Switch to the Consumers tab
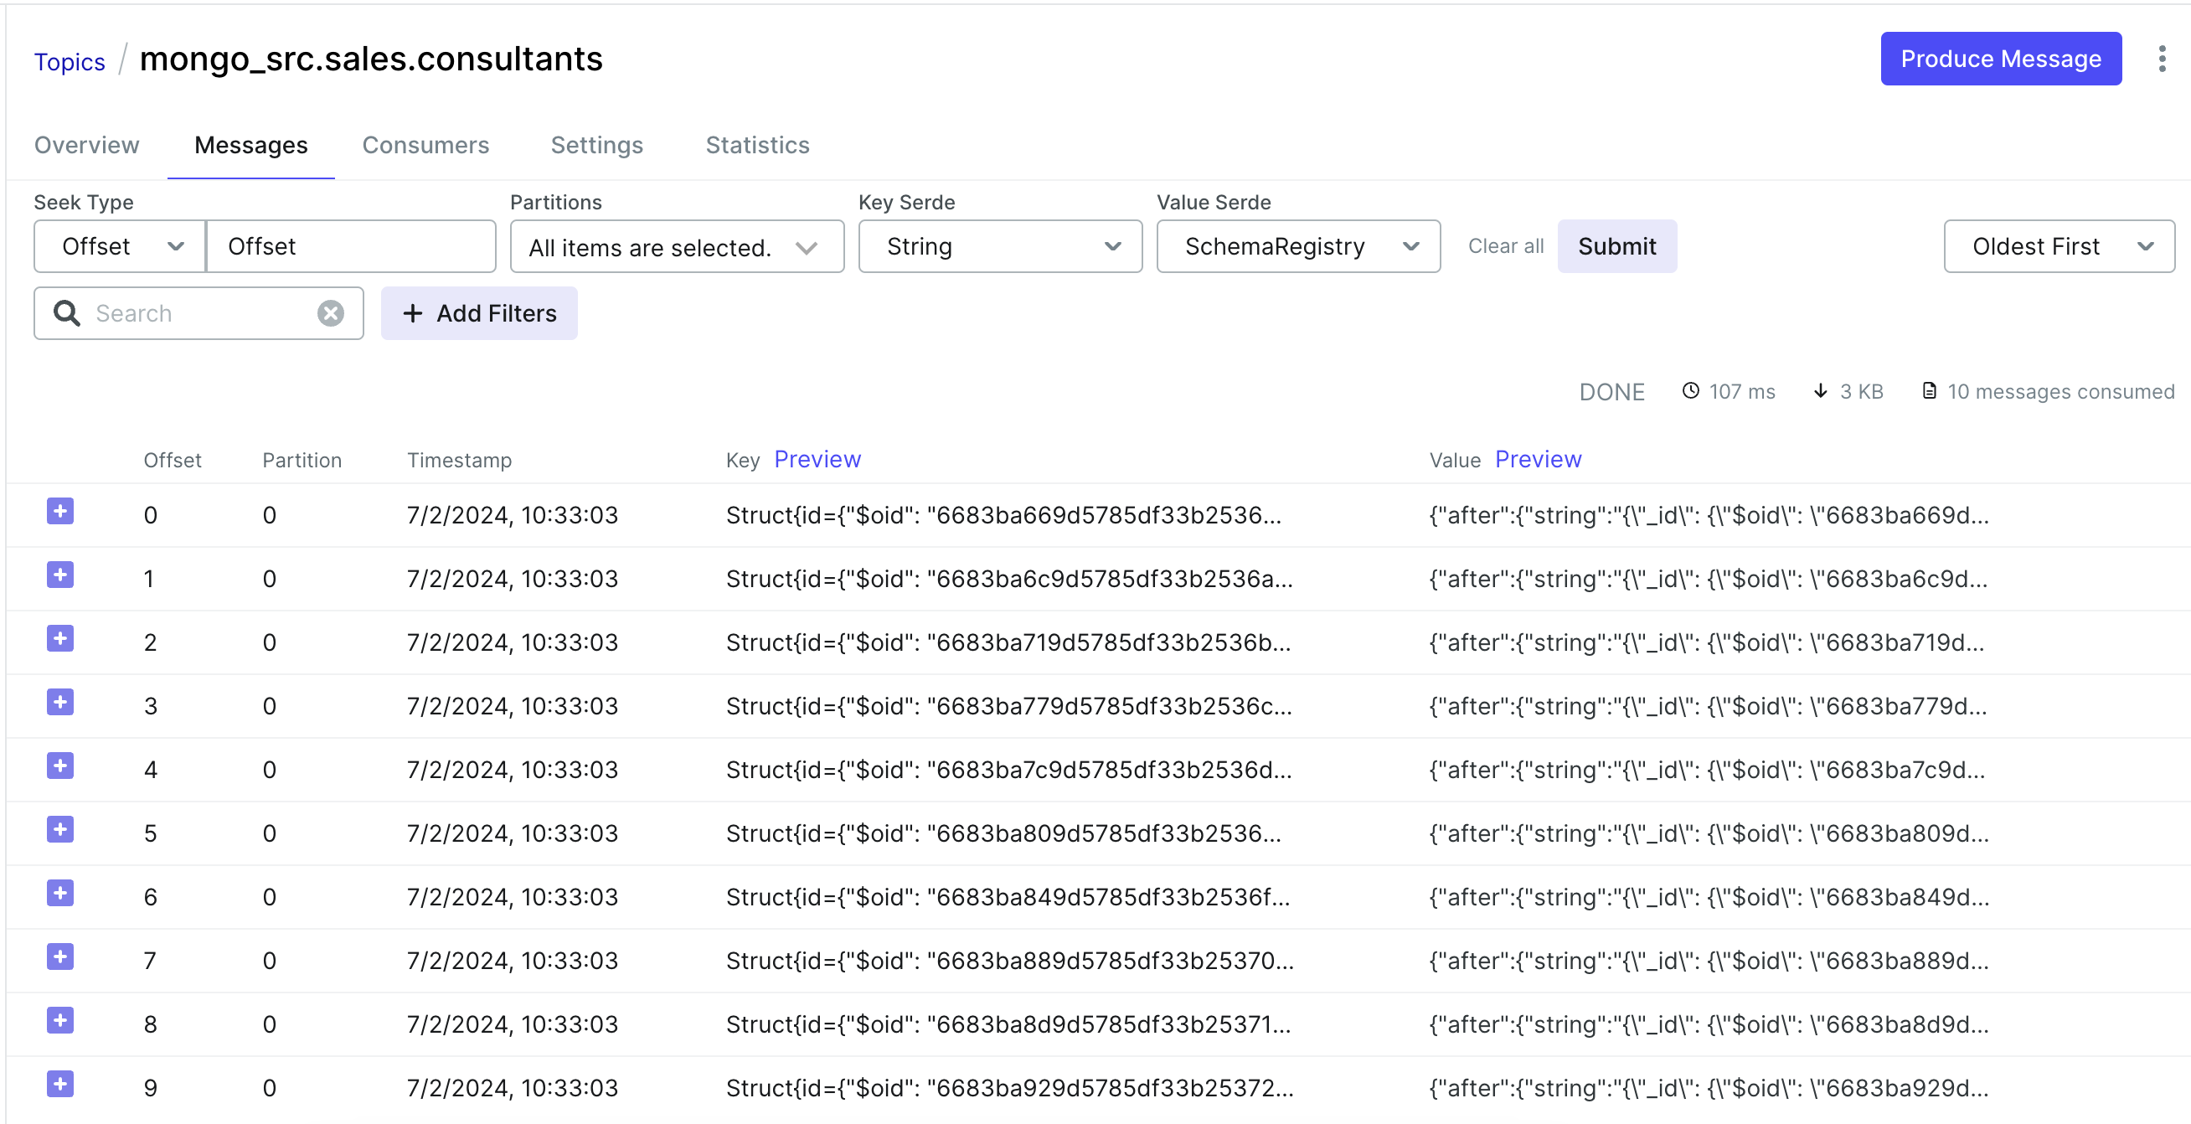 pyautogui.click(x=425, y=146)
